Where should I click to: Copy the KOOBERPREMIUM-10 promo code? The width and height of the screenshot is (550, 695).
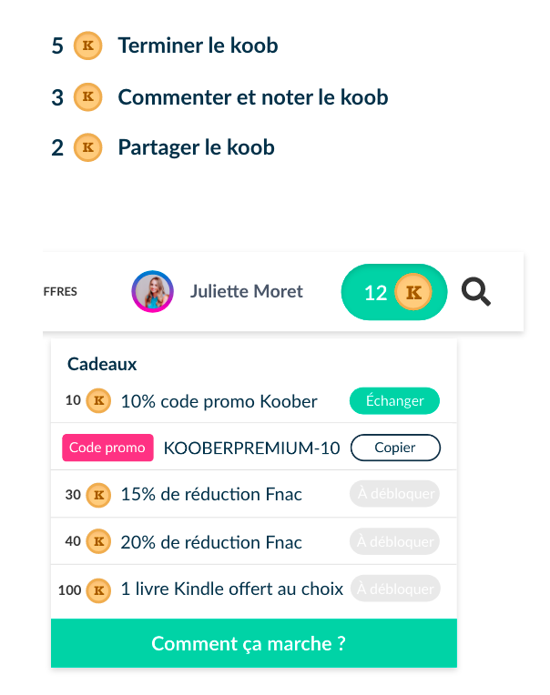(395, 448)
